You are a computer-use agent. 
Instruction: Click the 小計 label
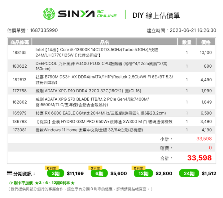166,139
